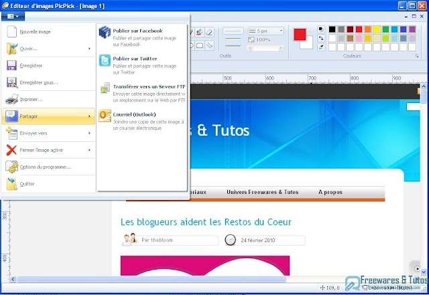
Task: Select the color picker eyedropper icon
Action: (x=321, y=47)
